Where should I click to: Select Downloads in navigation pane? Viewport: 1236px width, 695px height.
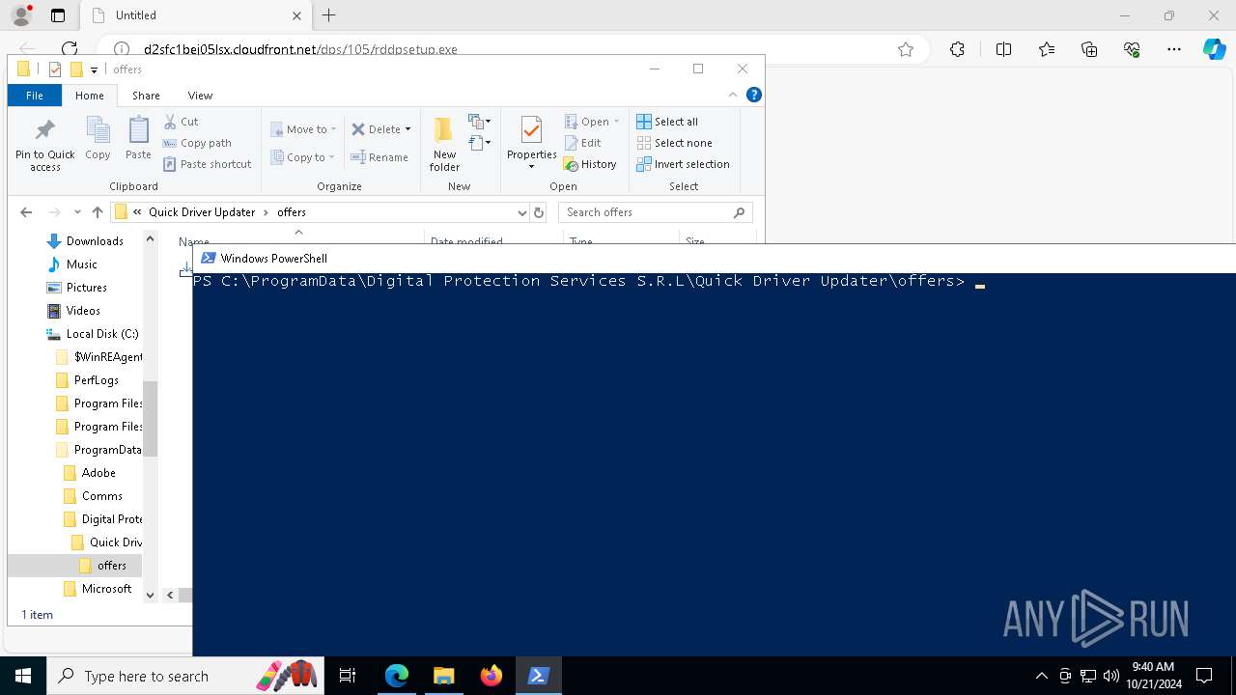coord(95,241)
